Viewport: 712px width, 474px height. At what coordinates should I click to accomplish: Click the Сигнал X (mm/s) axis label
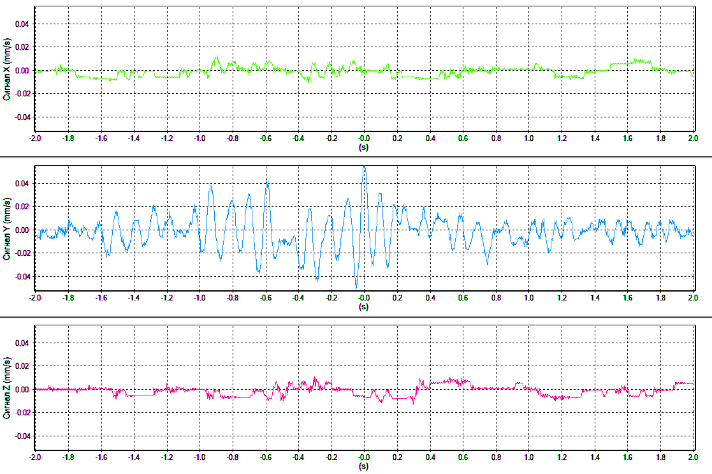pyautogui.click(x=6, y=70)
